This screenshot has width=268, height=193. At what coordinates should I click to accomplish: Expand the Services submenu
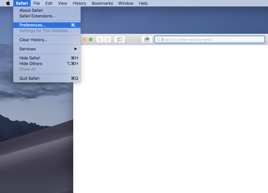47,49
